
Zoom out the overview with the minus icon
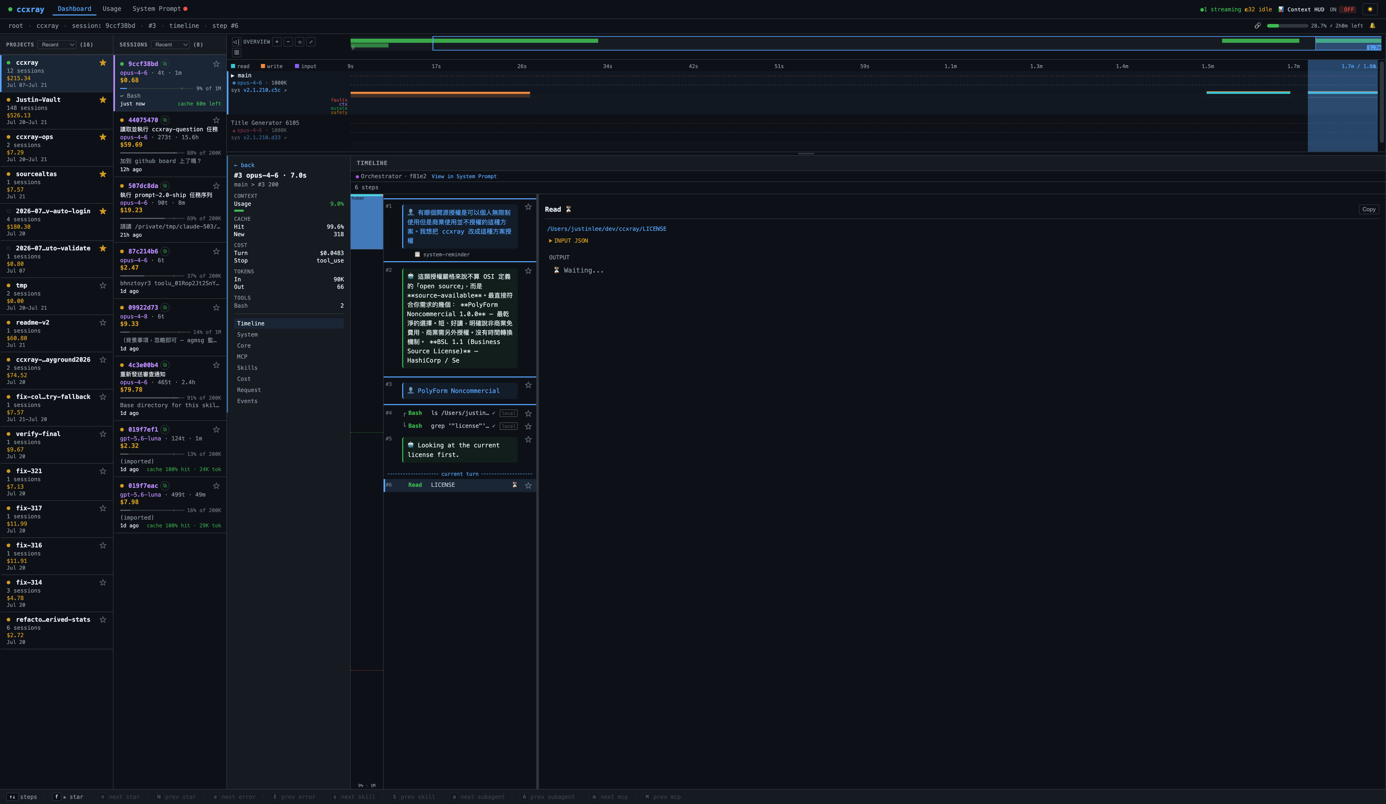click(288, 42)
